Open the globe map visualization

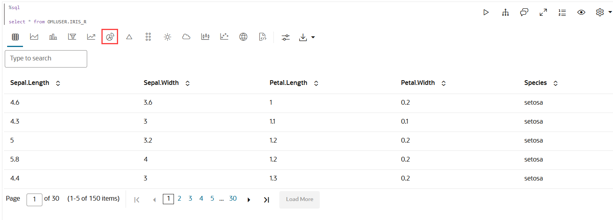(243, 37)
